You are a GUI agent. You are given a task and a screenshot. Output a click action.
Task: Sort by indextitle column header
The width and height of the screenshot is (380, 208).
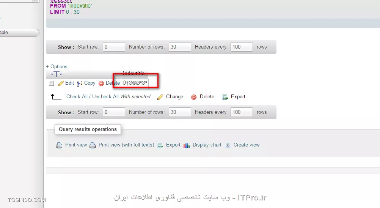click(133, 73)
